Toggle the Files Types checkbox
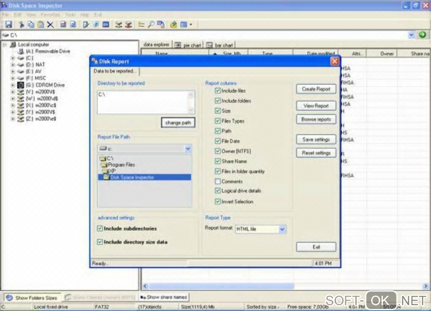Image resolution: width=431 pixels, height=311 pixels. coord(218,121)
